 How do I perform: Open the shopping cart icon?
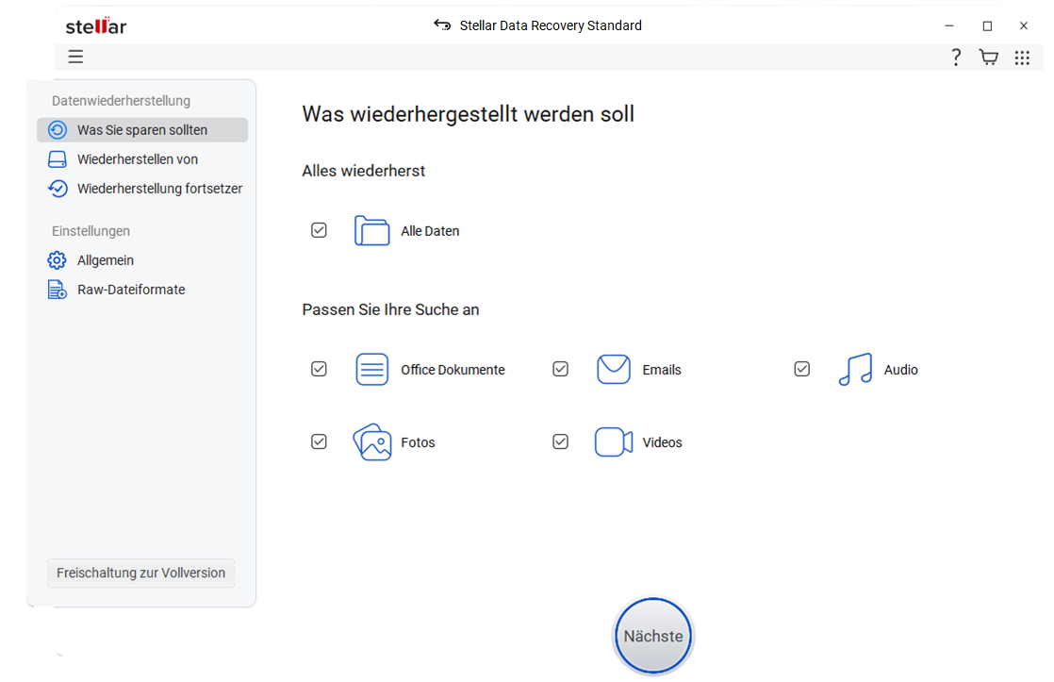988,58
